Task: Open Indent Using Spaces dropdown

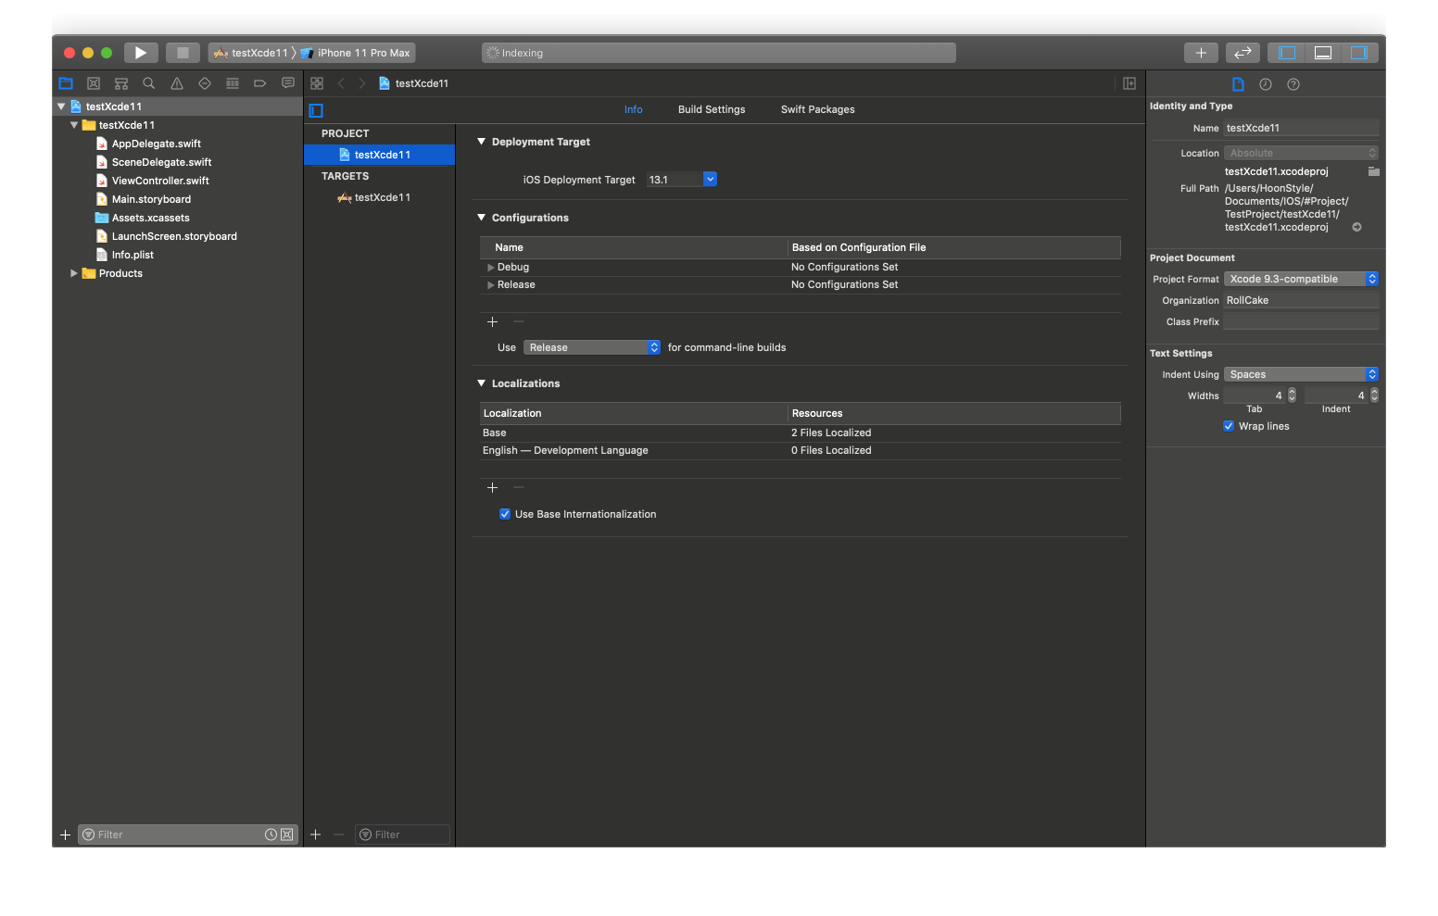Action: pyautogui.click(x=1302, y=374)
